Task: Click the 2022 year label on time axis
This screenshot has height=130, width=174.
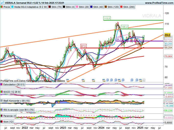Action: [25, 128]
